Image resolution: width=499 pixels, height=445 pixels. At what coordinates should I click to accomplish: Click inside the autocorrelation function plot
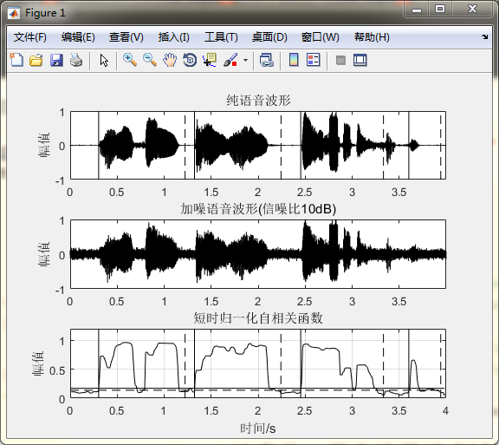click(258, 363)
